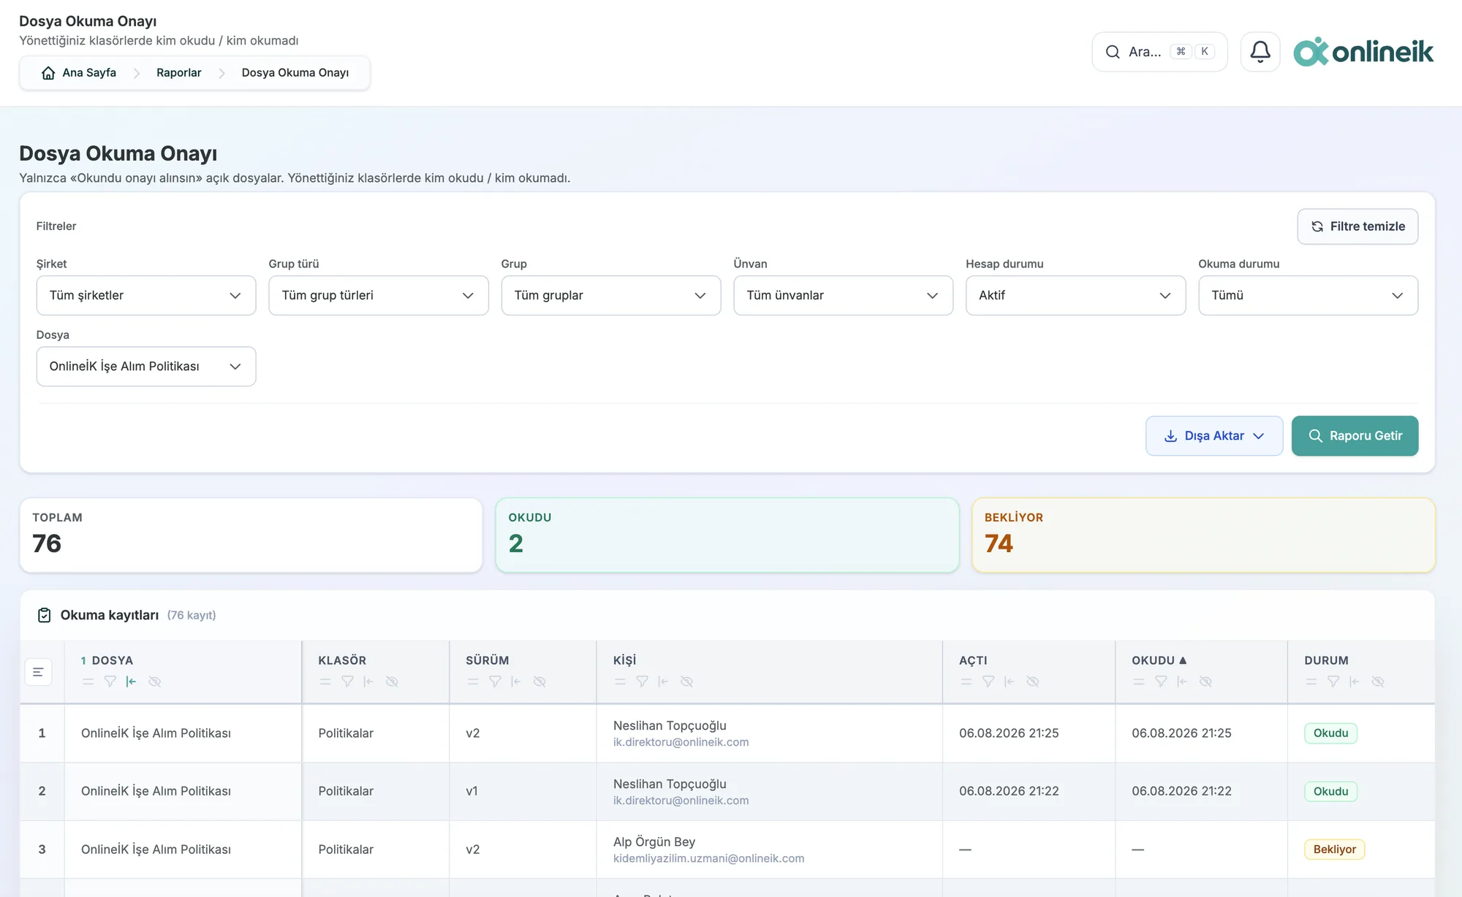Screen dimensions: 1462x897
Task: Pin the DURUM column with its pin icon
Action: click(1355, 682)
